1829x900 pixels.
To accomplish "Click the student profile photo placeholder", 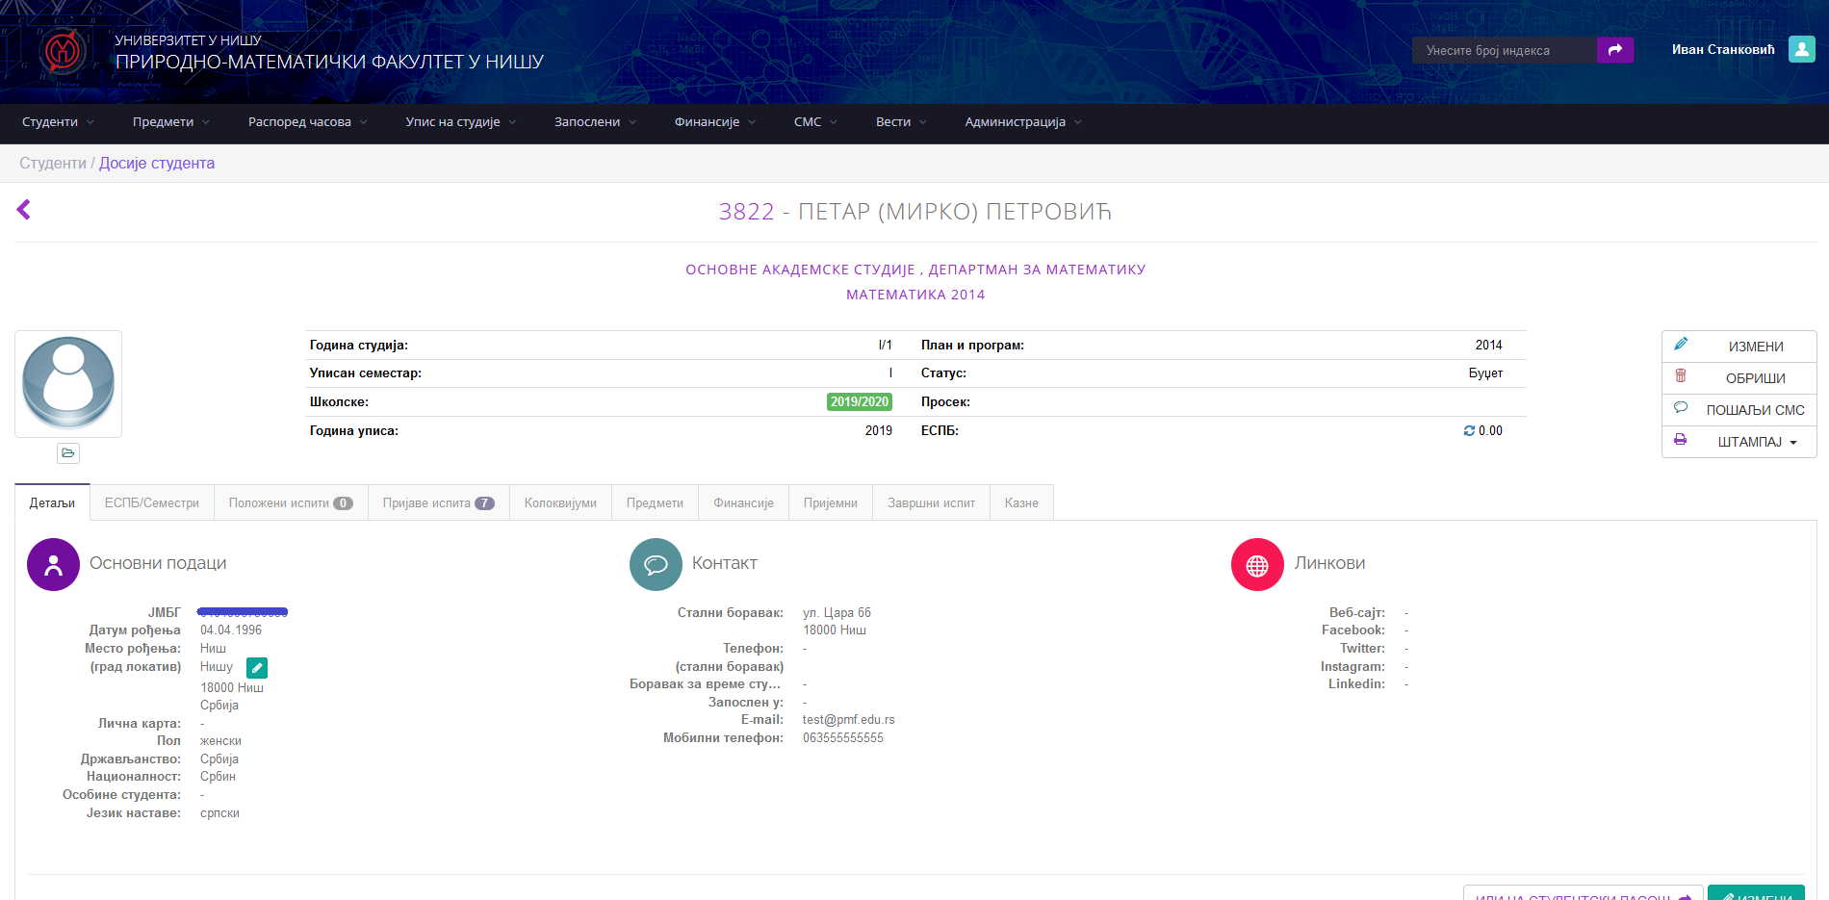I will 68,383.
